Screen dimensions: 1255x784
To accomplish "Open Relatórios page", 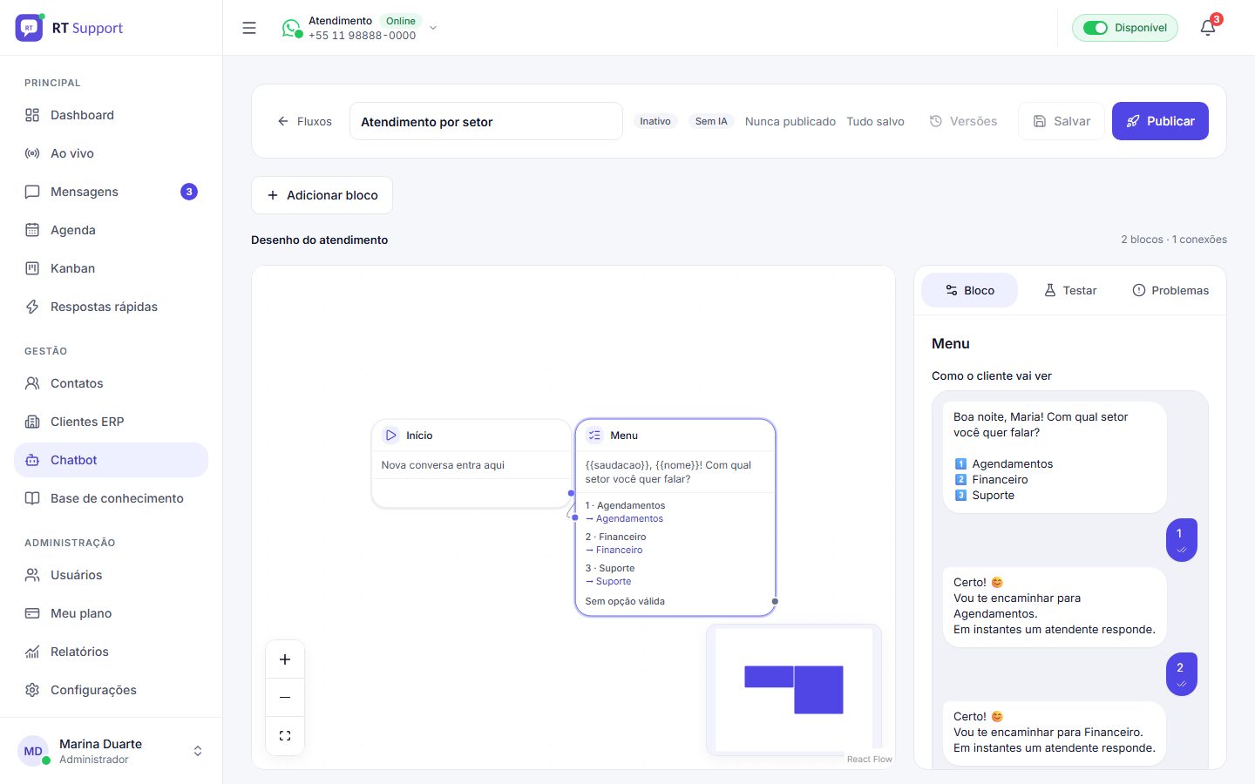I will [x=112, y=652].
